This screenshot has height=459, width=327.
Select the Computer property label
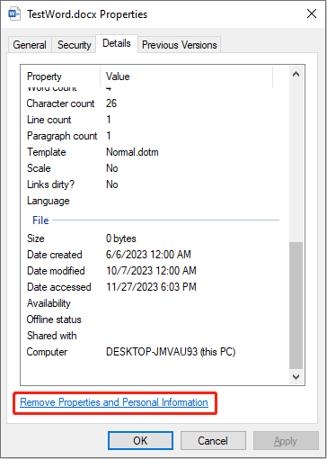[x=47, y=352]
